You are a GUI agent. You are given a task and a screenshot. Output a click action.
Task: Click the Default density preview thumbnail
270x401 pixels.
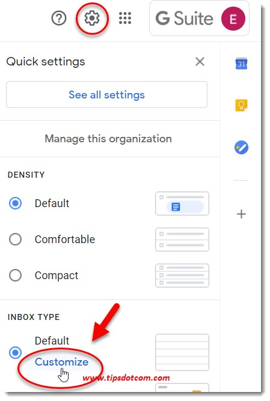(182, 204)
